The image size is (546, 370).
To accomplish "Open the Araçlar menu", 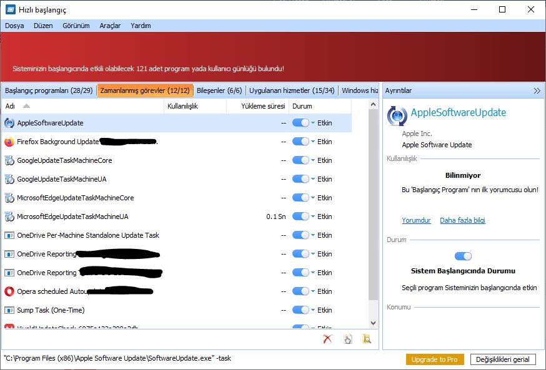I will click(x=110, y=26).
